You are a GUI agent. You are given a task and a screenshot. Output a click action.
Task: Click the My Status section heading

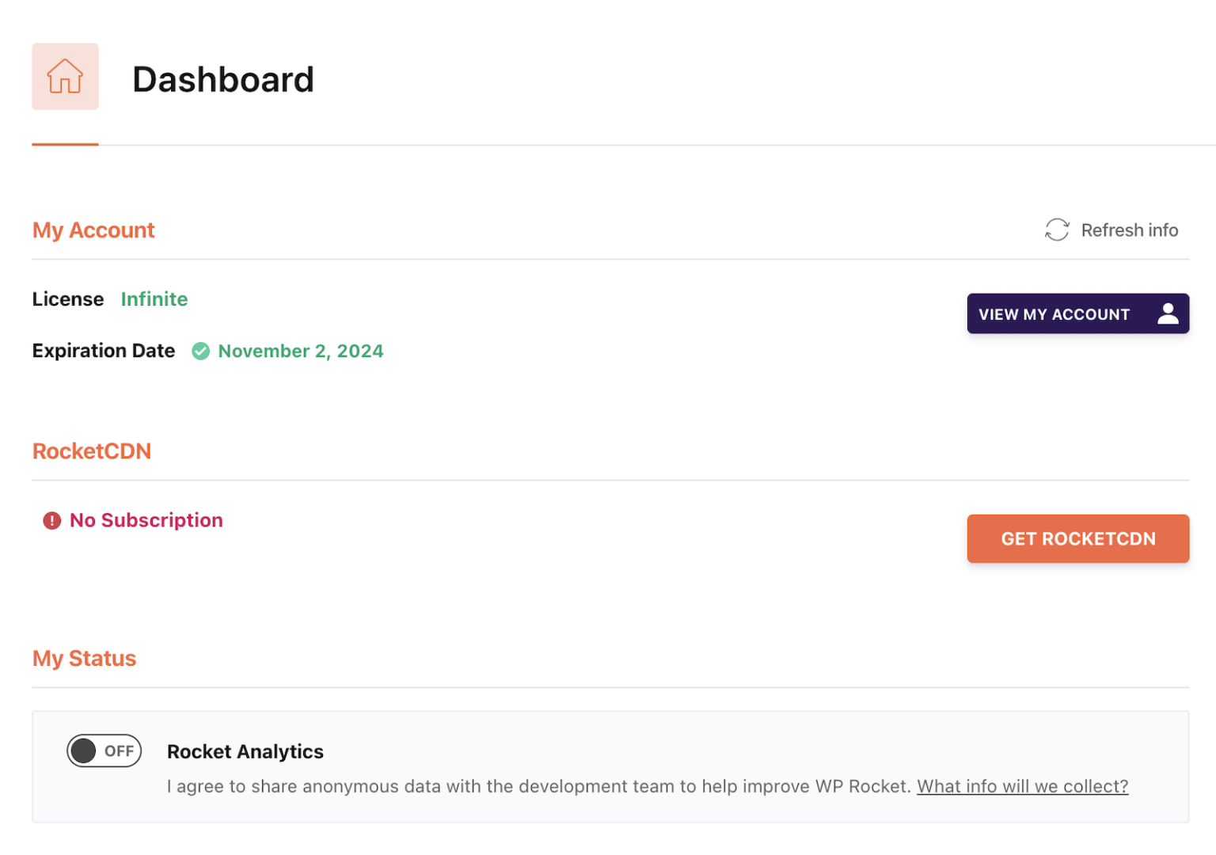[84, 659]
